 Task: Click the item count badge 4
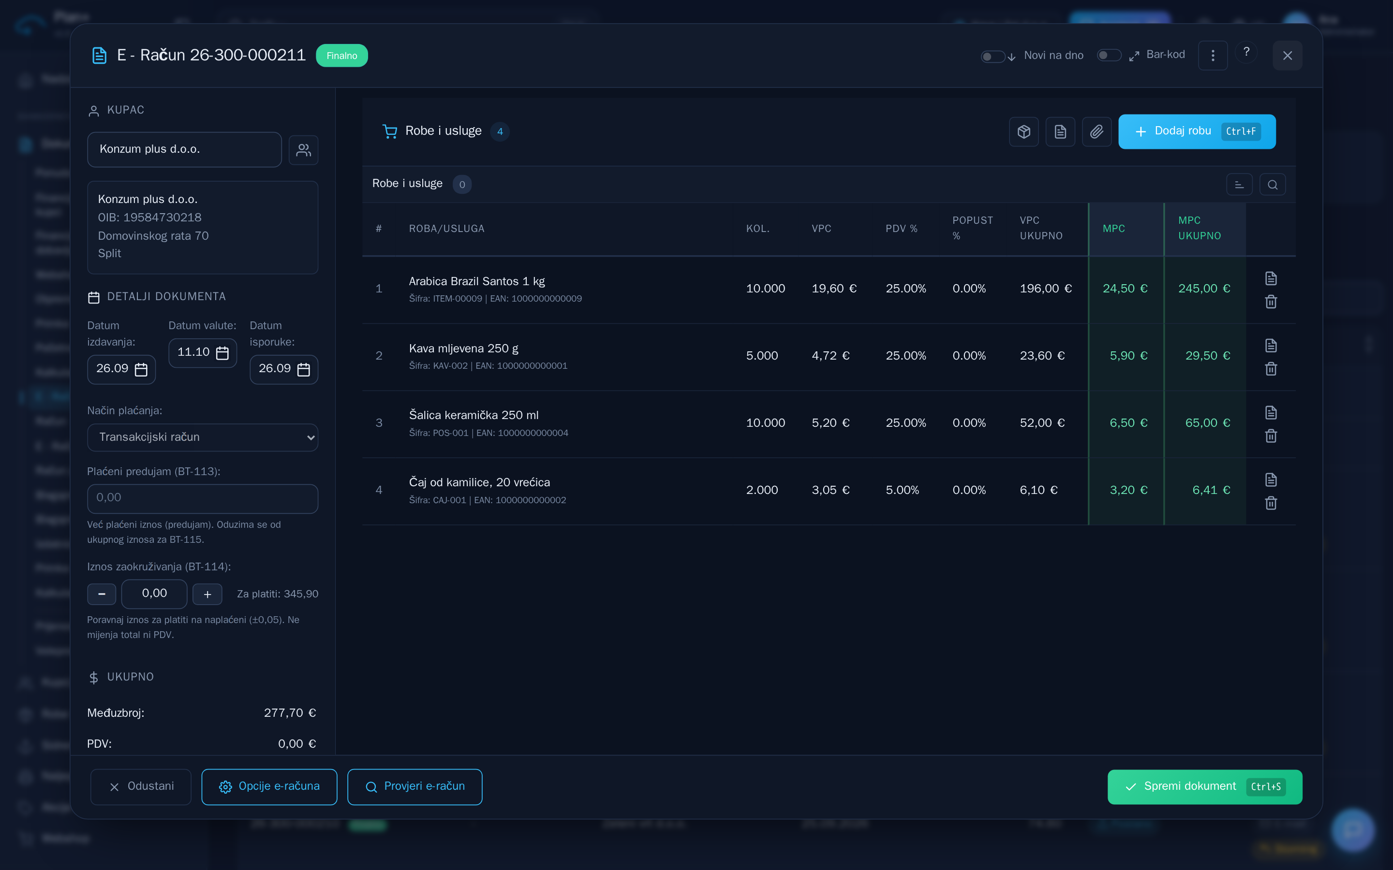pyautogui.click(x=500, y=132)
